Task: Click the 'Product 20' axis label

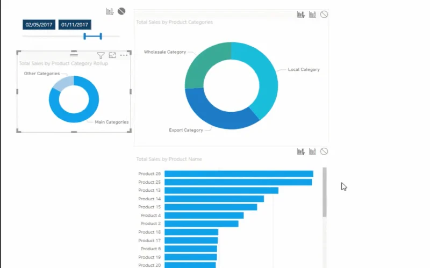Action: pyautogui.click(x=149, y=265)
